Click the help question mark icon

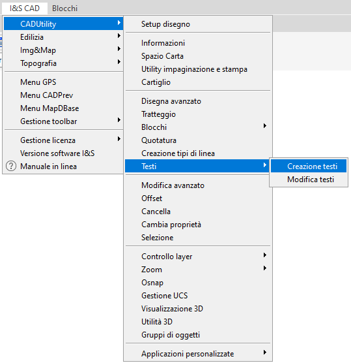(x=11, y=166)
